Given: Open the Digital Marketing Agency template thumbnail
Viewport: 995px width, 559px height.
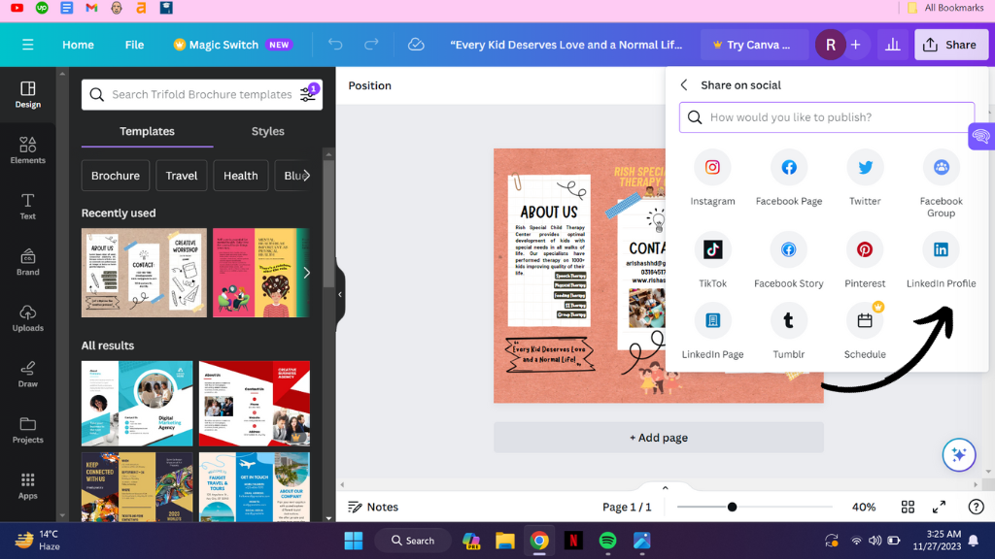Looking at the screenshot, I should click(137, 404).
